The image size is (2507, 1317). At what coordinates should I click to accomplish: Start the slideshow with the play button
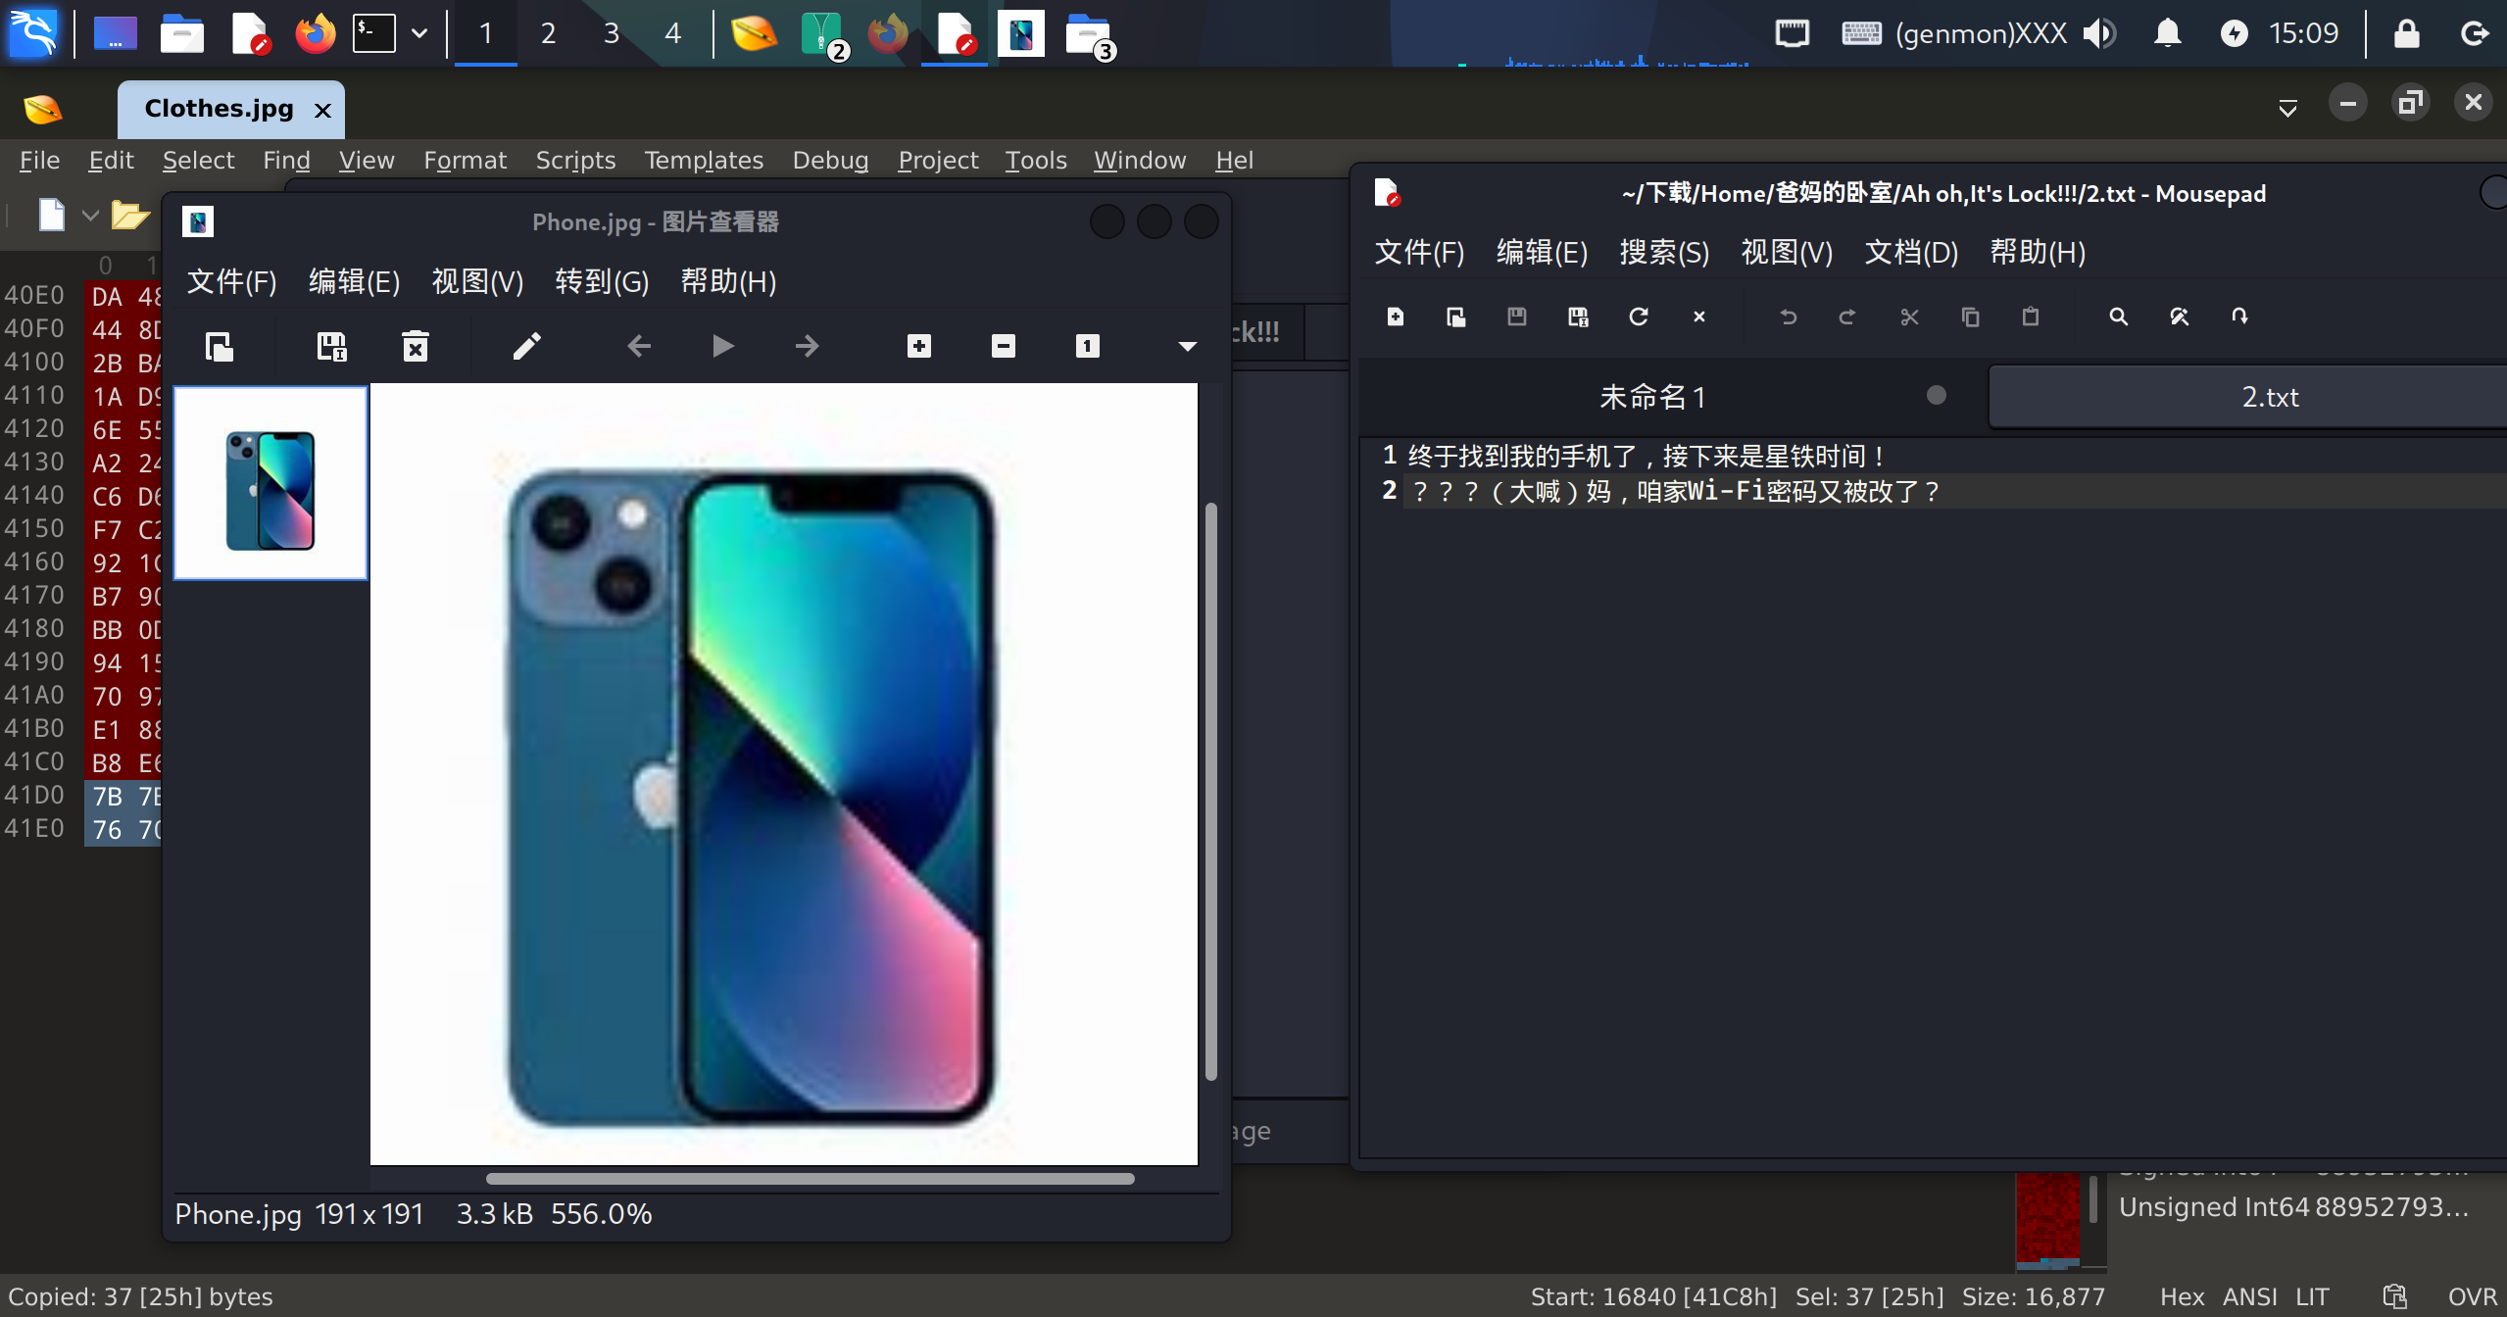click(x=722, y=346)
